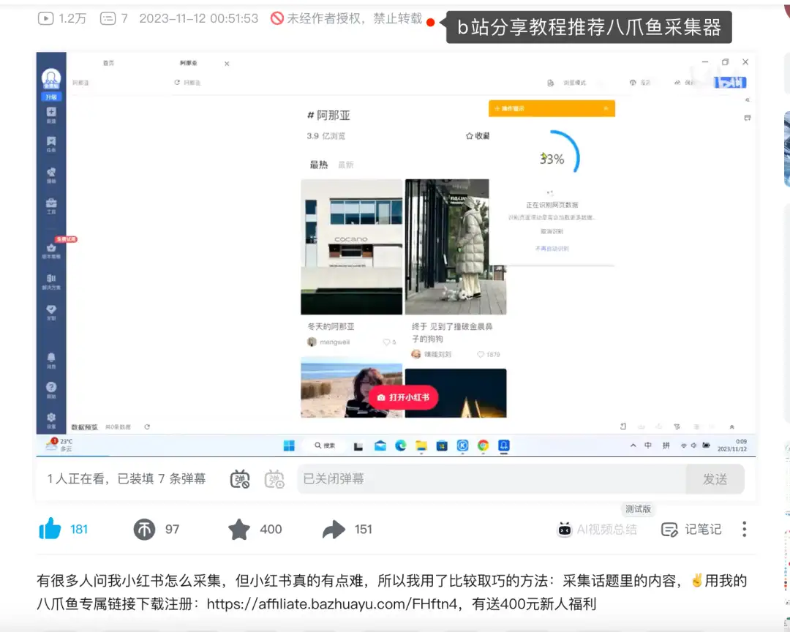Click the danmaku count icon
Image resolution: width=790 pixels, height=632 pixels.
tap(108, 18)
